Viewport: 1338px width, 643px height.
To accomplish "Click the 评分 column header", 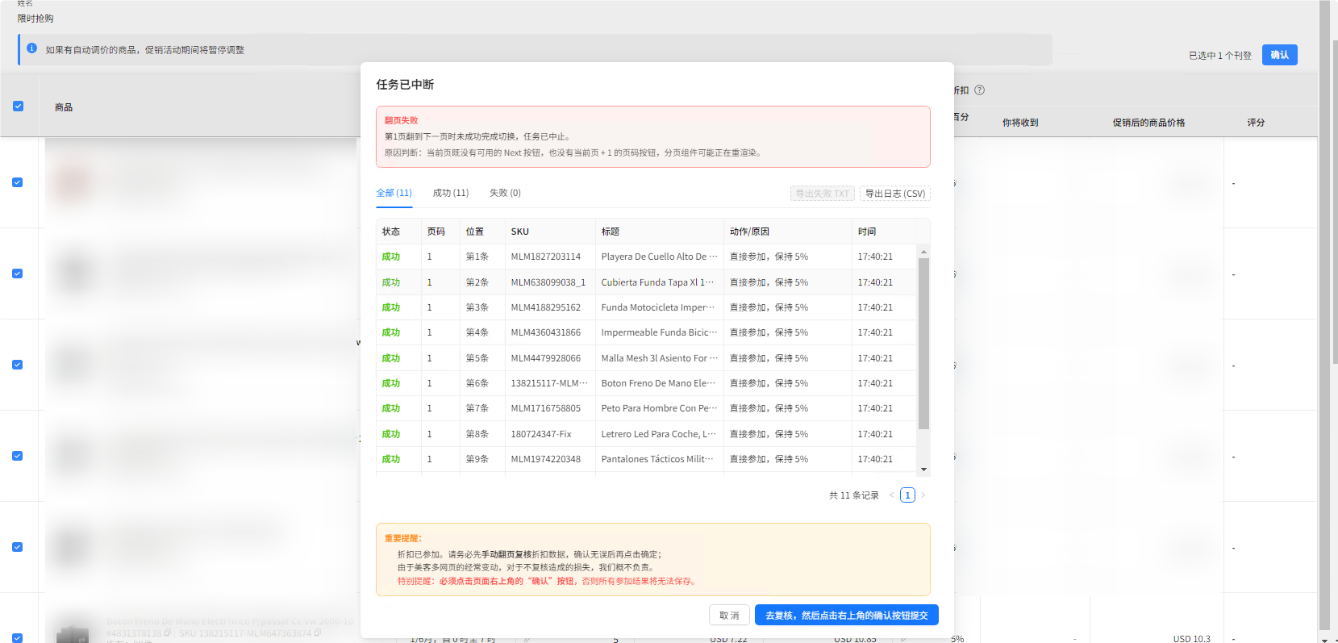I will (1256, 123).
